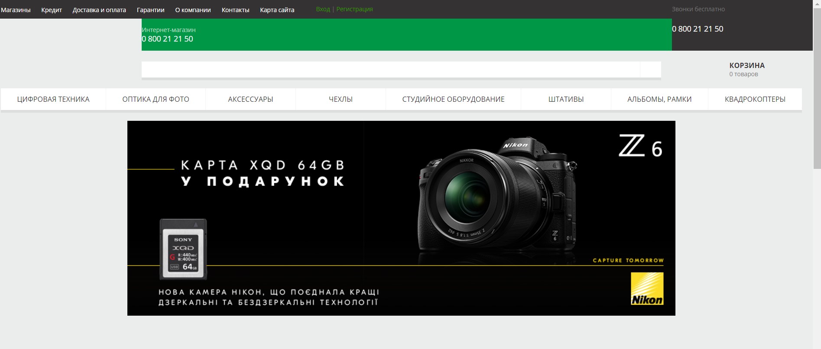
Task: Click the Гарантии link
Action: [x=150, y=10]
